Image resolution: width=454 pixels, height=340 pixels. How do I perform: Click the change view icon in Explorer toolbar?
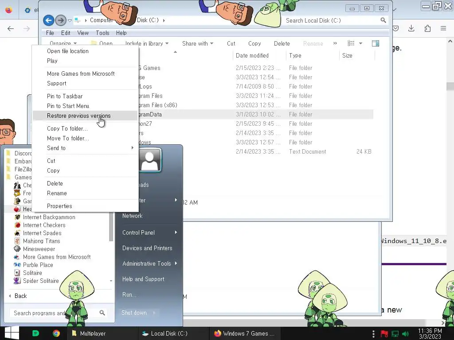coord(351,43)
